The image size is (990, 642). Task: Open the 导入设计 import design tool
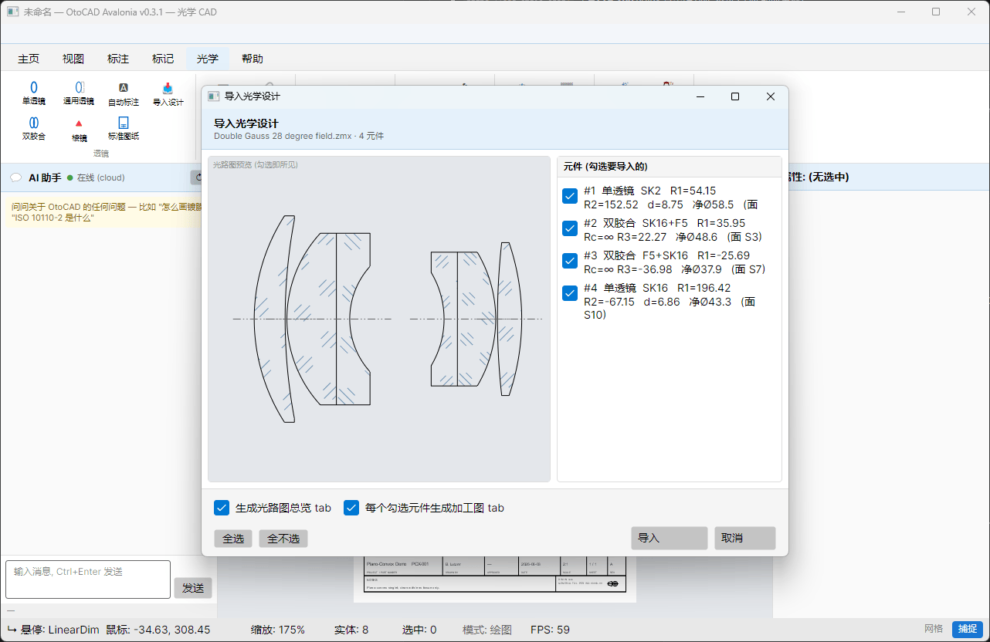pyautogui.click(x=168, y=93)
